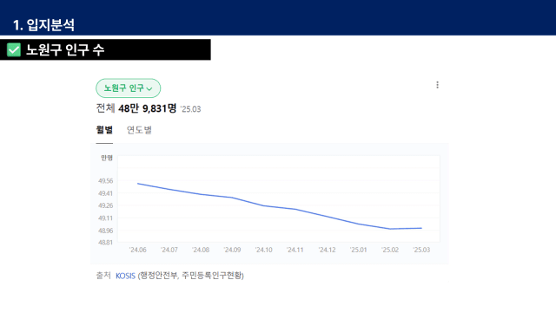Click the 행정안전부, 주민등록인구현황 source text
556x312 pixels.
(191, 276)
